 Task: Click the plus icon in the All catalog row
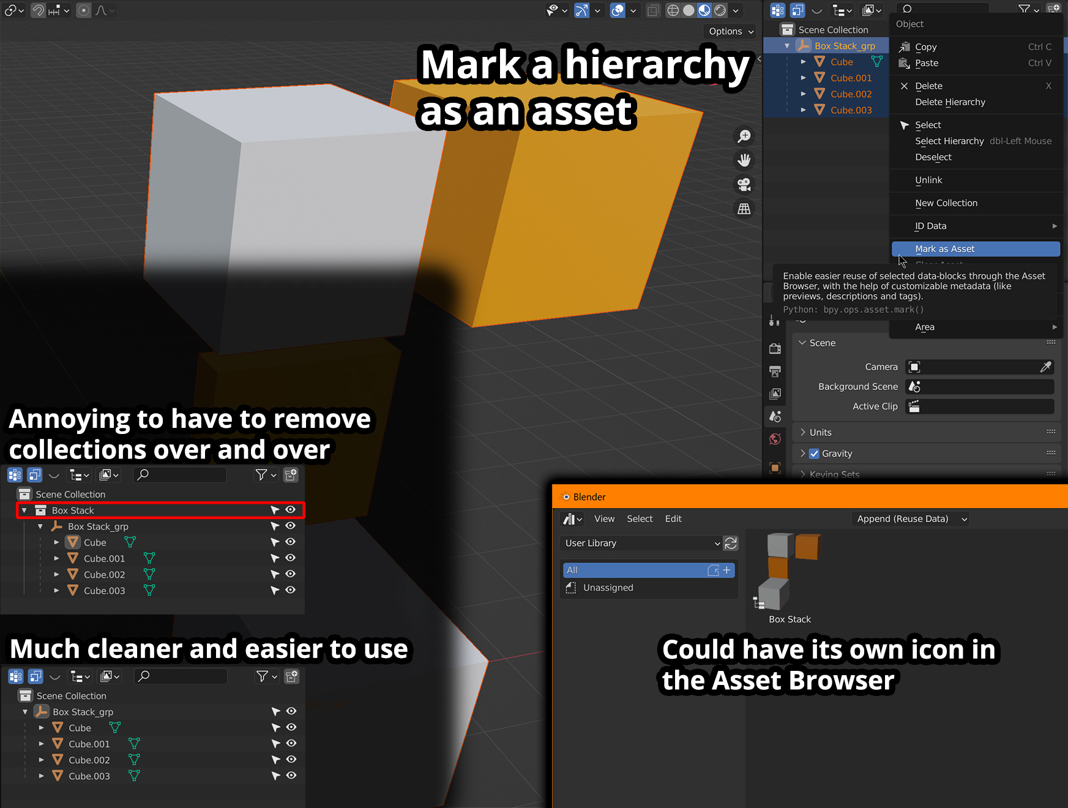(727, 570)
